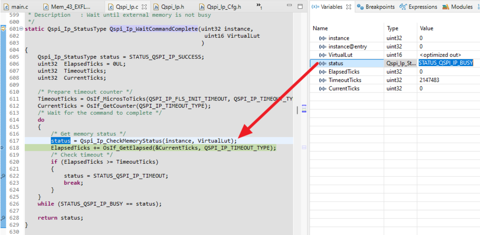
Task: Click the TimeoutTicks value 2147483
Action: 429,80
